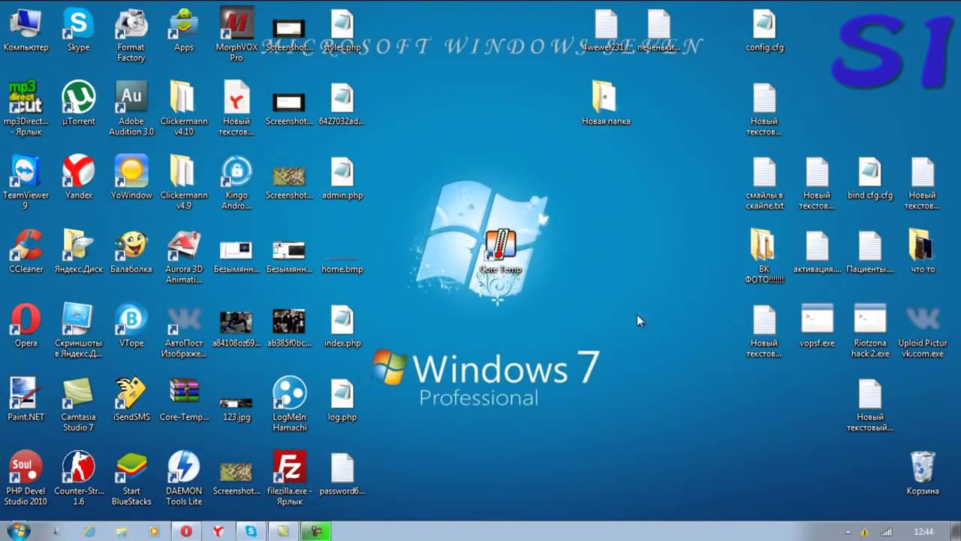Select the Start BlueStacks shortcut
The height and width of the screenshot is (541, 961).
point(131,477)
